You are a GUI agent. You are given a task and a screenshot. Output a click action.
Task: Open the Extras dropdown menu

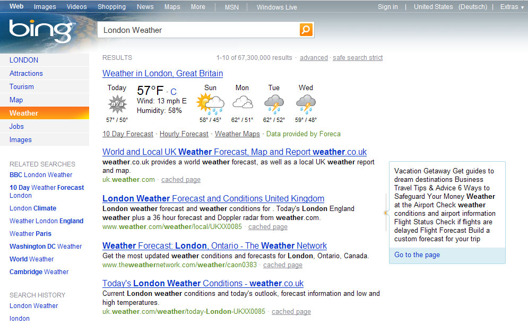tap(512, 7)
